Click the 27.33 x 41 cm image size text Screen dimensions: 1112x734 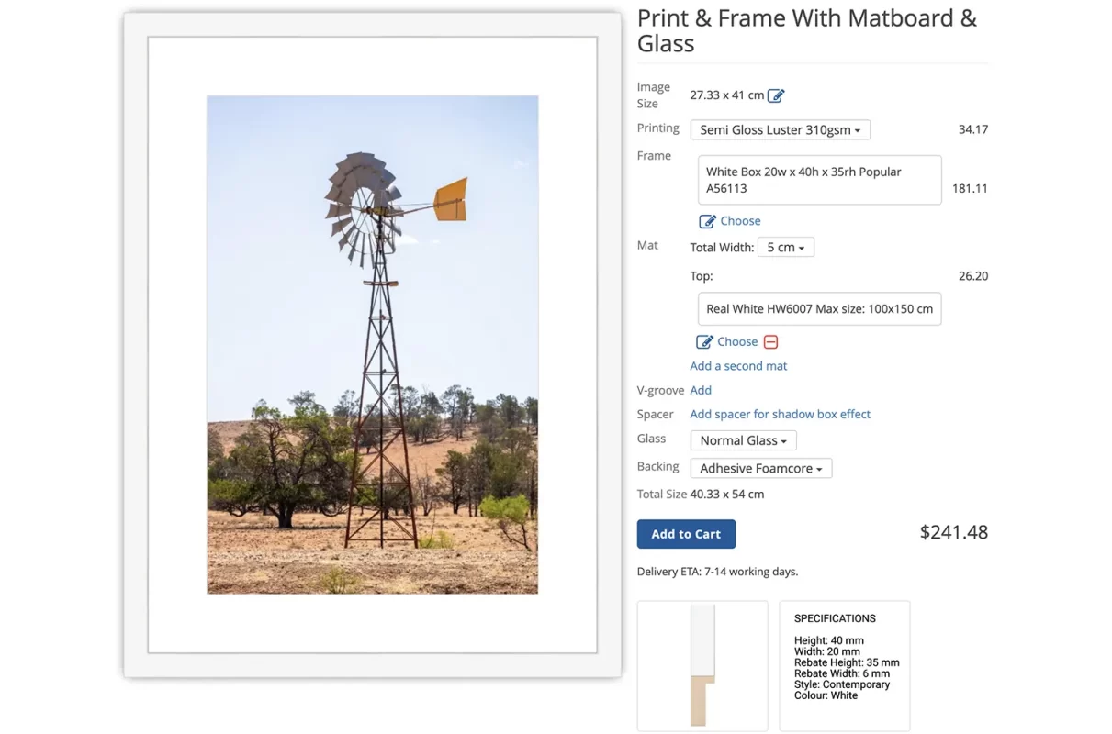coord(726,95)
